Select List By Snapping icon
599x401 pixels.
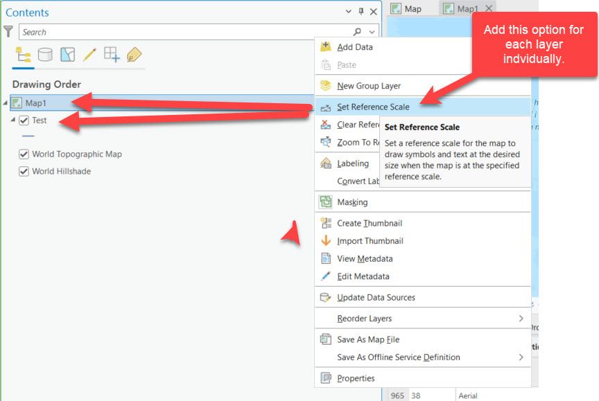(112, 54)
